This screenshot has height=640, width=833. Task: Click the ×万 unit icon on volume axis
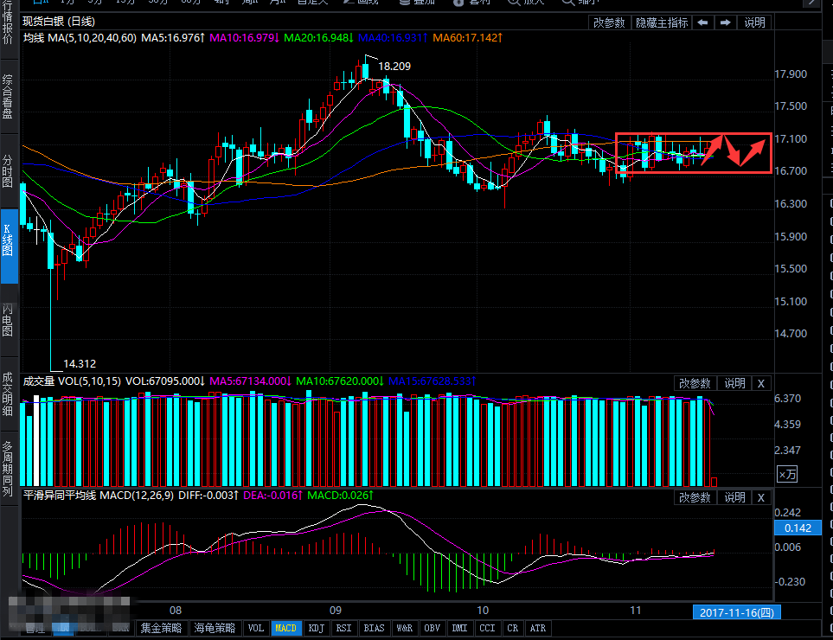pos(786,474)
